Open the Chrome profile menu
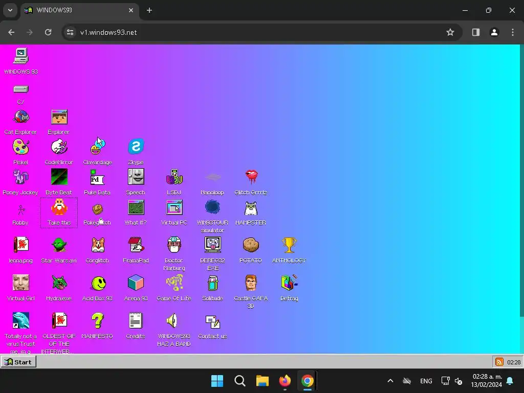The width and height of the screenshot is (524, 393). point(494,32)
